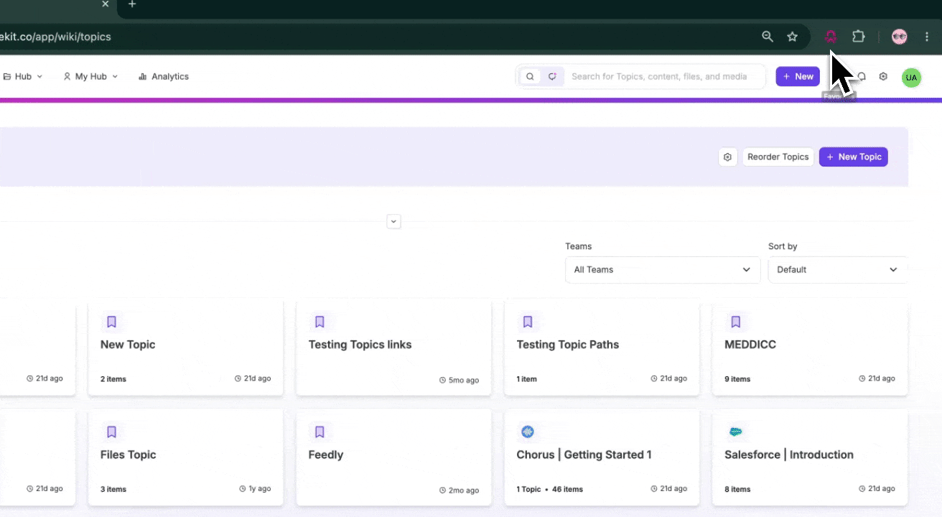Click the bookmark icon on MEDDICC card
Viewport: 942px width, 517px height.
coord(735,322)
